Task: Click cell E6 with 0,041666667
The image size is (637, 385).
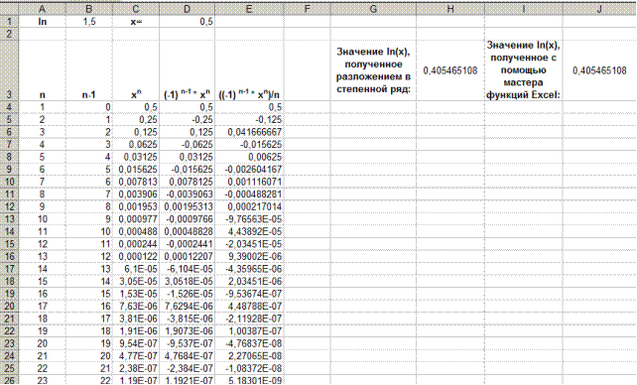Action: click(x=249, y=132)
